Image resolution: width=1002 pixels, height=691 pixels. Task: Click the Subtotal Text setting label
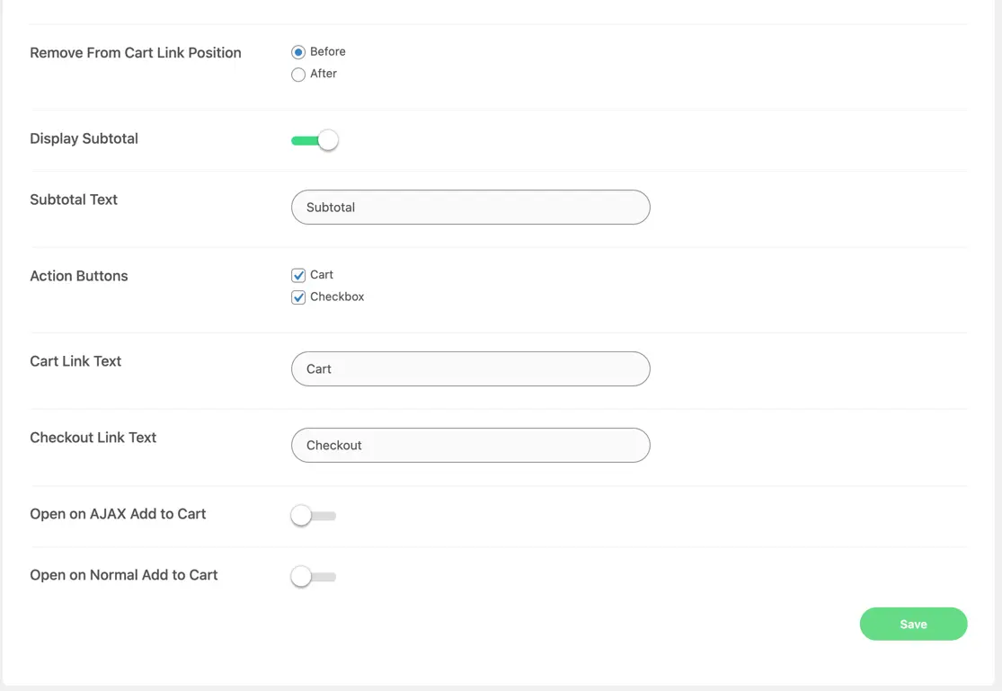point(74,199)
